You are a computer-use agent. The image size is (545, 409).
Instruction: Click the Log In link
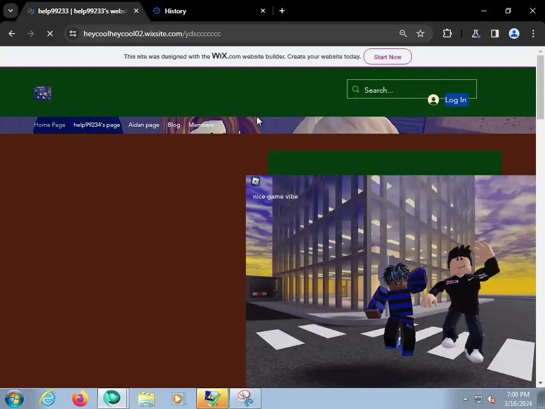point(456,100)
